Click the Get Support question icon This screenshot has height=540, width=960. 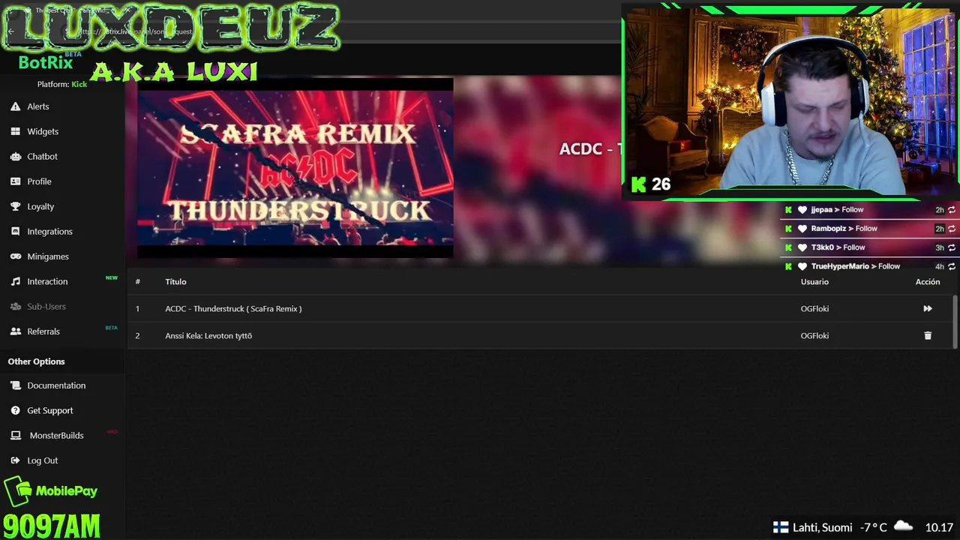[x=15, y=410]
